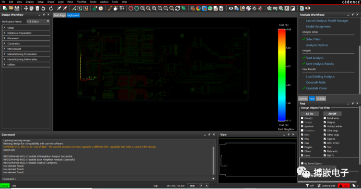Select the Add Connect routing icon

[x=110, y=8]
